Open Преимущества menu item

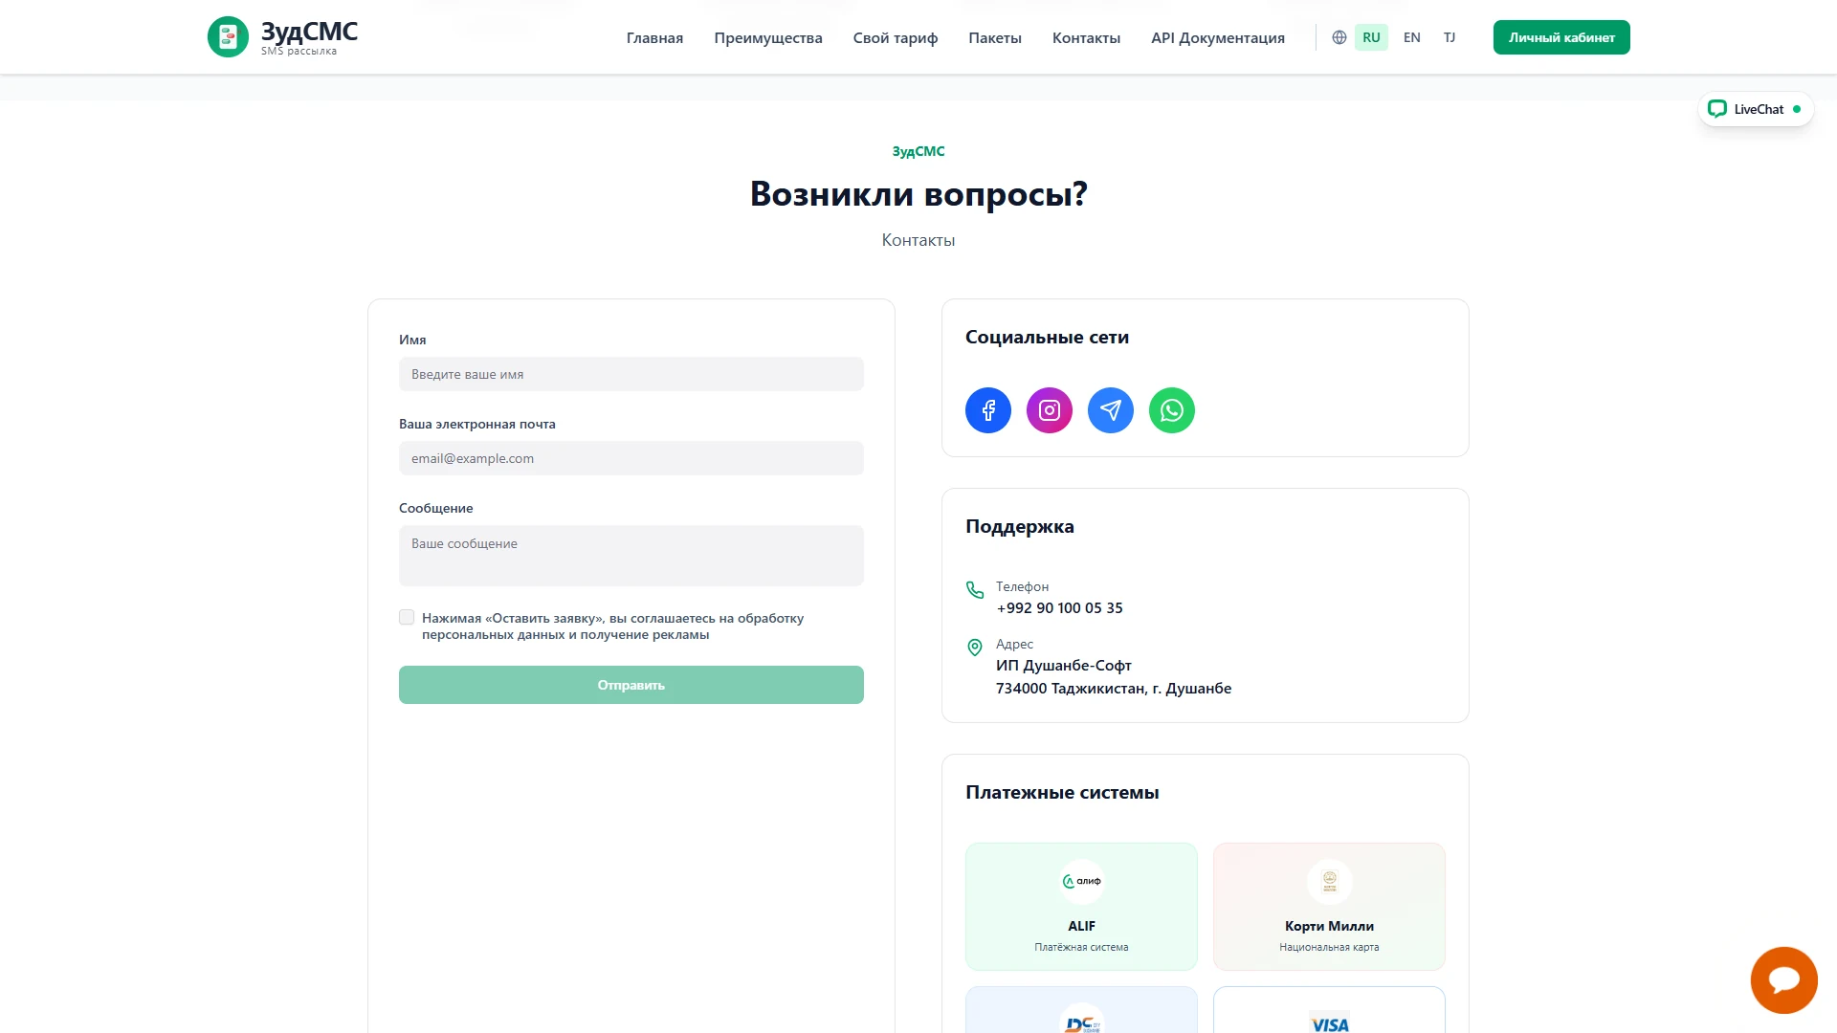pyautogui.click(x=768, y=38)
